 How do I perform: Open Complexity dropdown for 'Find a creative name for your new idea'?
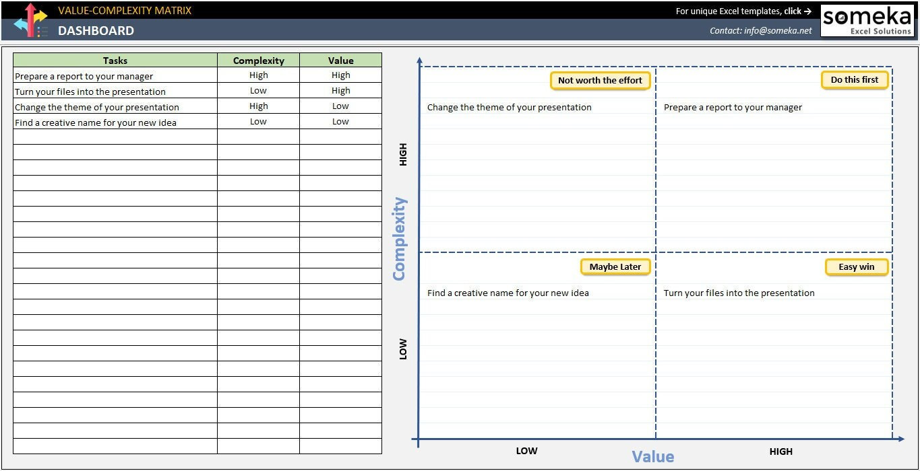[258, 121]
